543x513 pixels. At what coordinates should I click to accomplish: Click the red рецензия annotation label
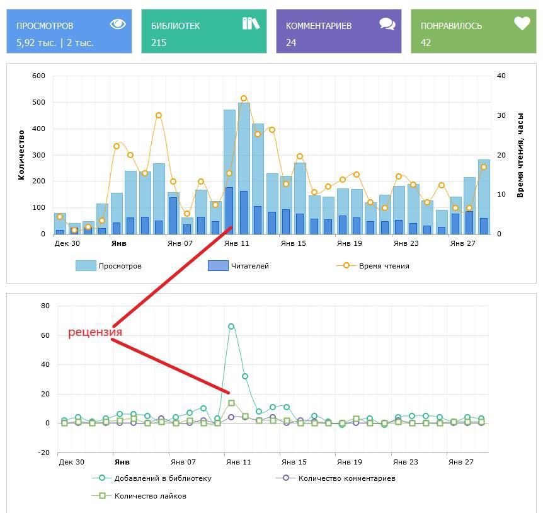[95, 332]
